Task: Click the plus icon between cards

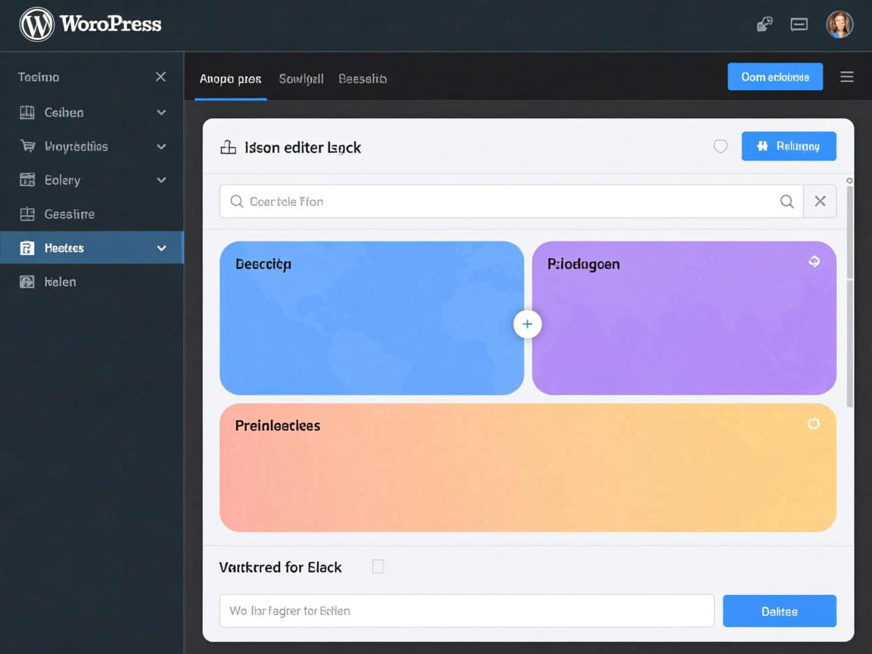Action: [x=527, y=324]
